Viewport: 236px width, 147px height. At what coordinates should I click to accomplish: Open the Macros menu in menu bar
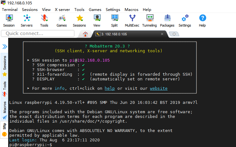point(131,10)
